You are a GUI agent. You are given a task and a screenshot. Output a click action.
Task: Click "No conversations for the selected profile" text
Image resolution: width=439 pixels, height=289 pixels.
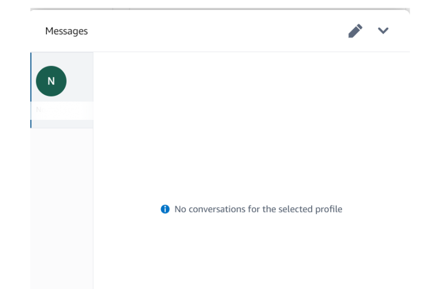pos(258,209)
